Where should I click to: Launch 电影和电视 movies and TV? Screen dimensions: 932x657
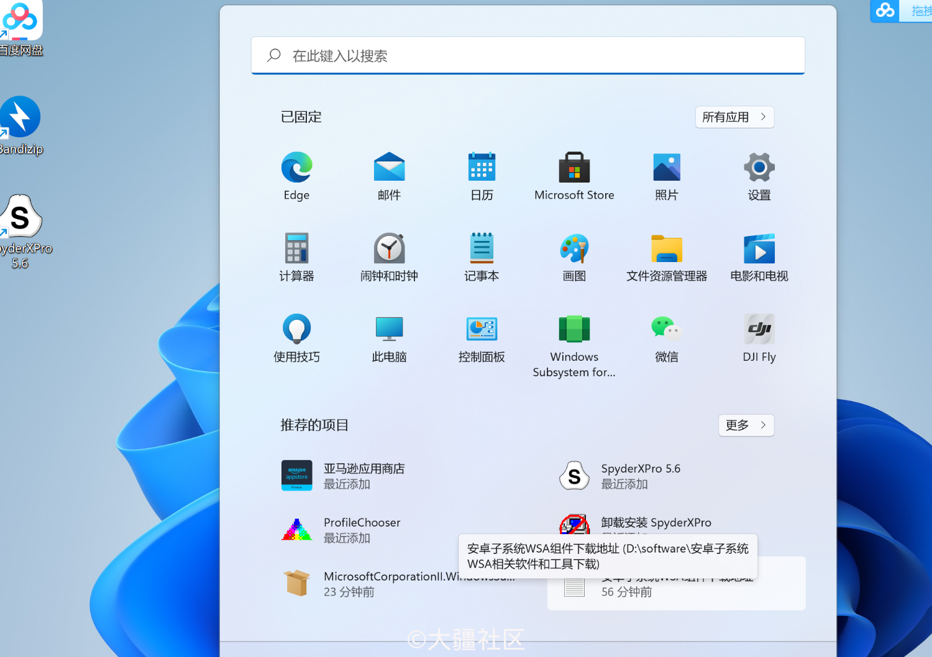point(759,257)
